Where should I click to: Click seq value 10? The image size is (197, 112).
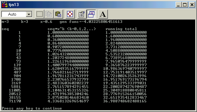[19, 51]
